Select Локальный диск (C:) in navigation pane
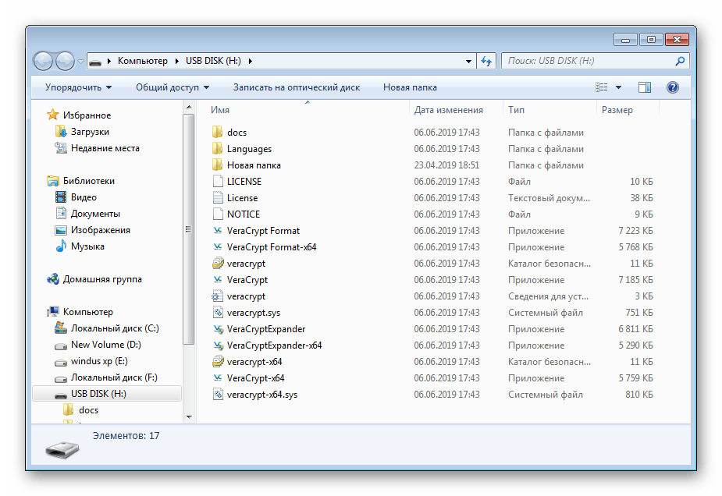The image size is (722, 496). (115, 328)
